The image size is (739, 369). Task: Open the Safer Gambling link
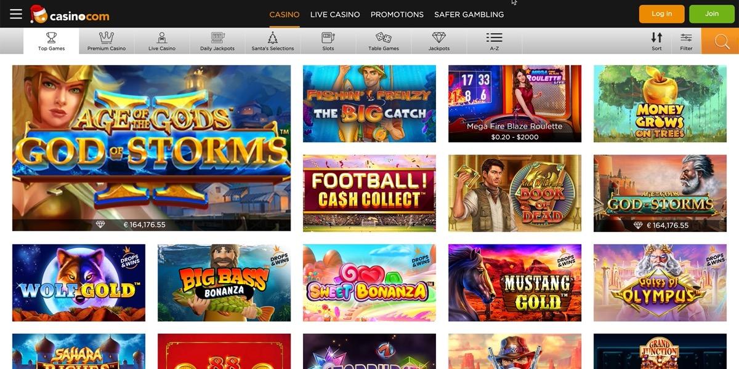click(x=469, y=14)
